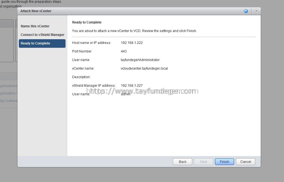The height and width of the screenshot is (182, 284).
Task: Click Finish to attach the vCenter
Action: pyautogui.click(x=225, y=162)
